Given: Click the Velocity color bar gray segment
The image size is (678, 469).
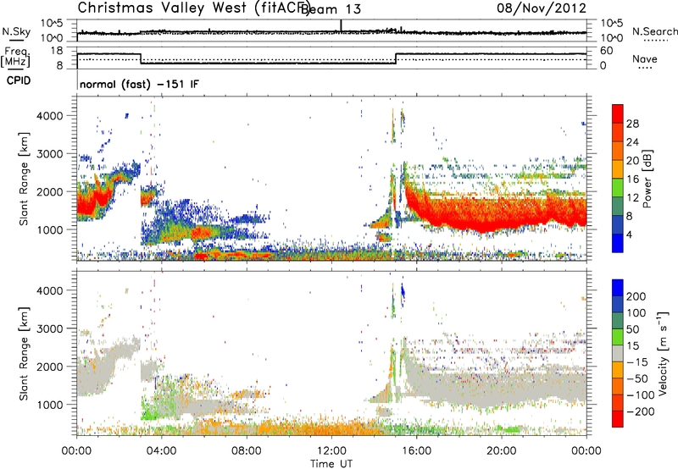Looking at the screenshot, I should (x=618, y=353).
